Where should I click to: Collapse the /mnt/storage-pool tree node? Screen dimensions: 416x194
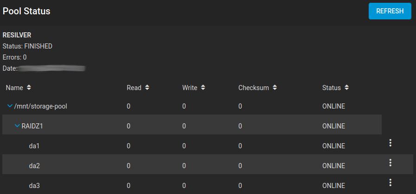pyautogui.click(x=10, y=106)
